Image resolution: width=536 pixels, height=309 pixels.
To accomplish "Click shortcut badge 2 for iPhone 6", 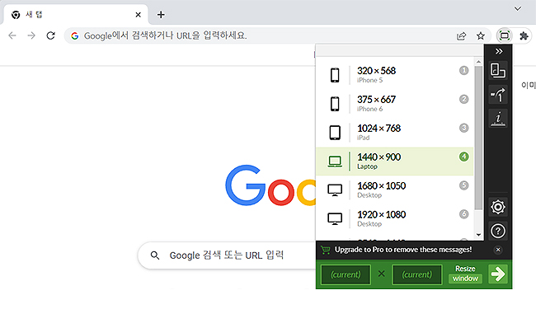I will coord(464,99).
